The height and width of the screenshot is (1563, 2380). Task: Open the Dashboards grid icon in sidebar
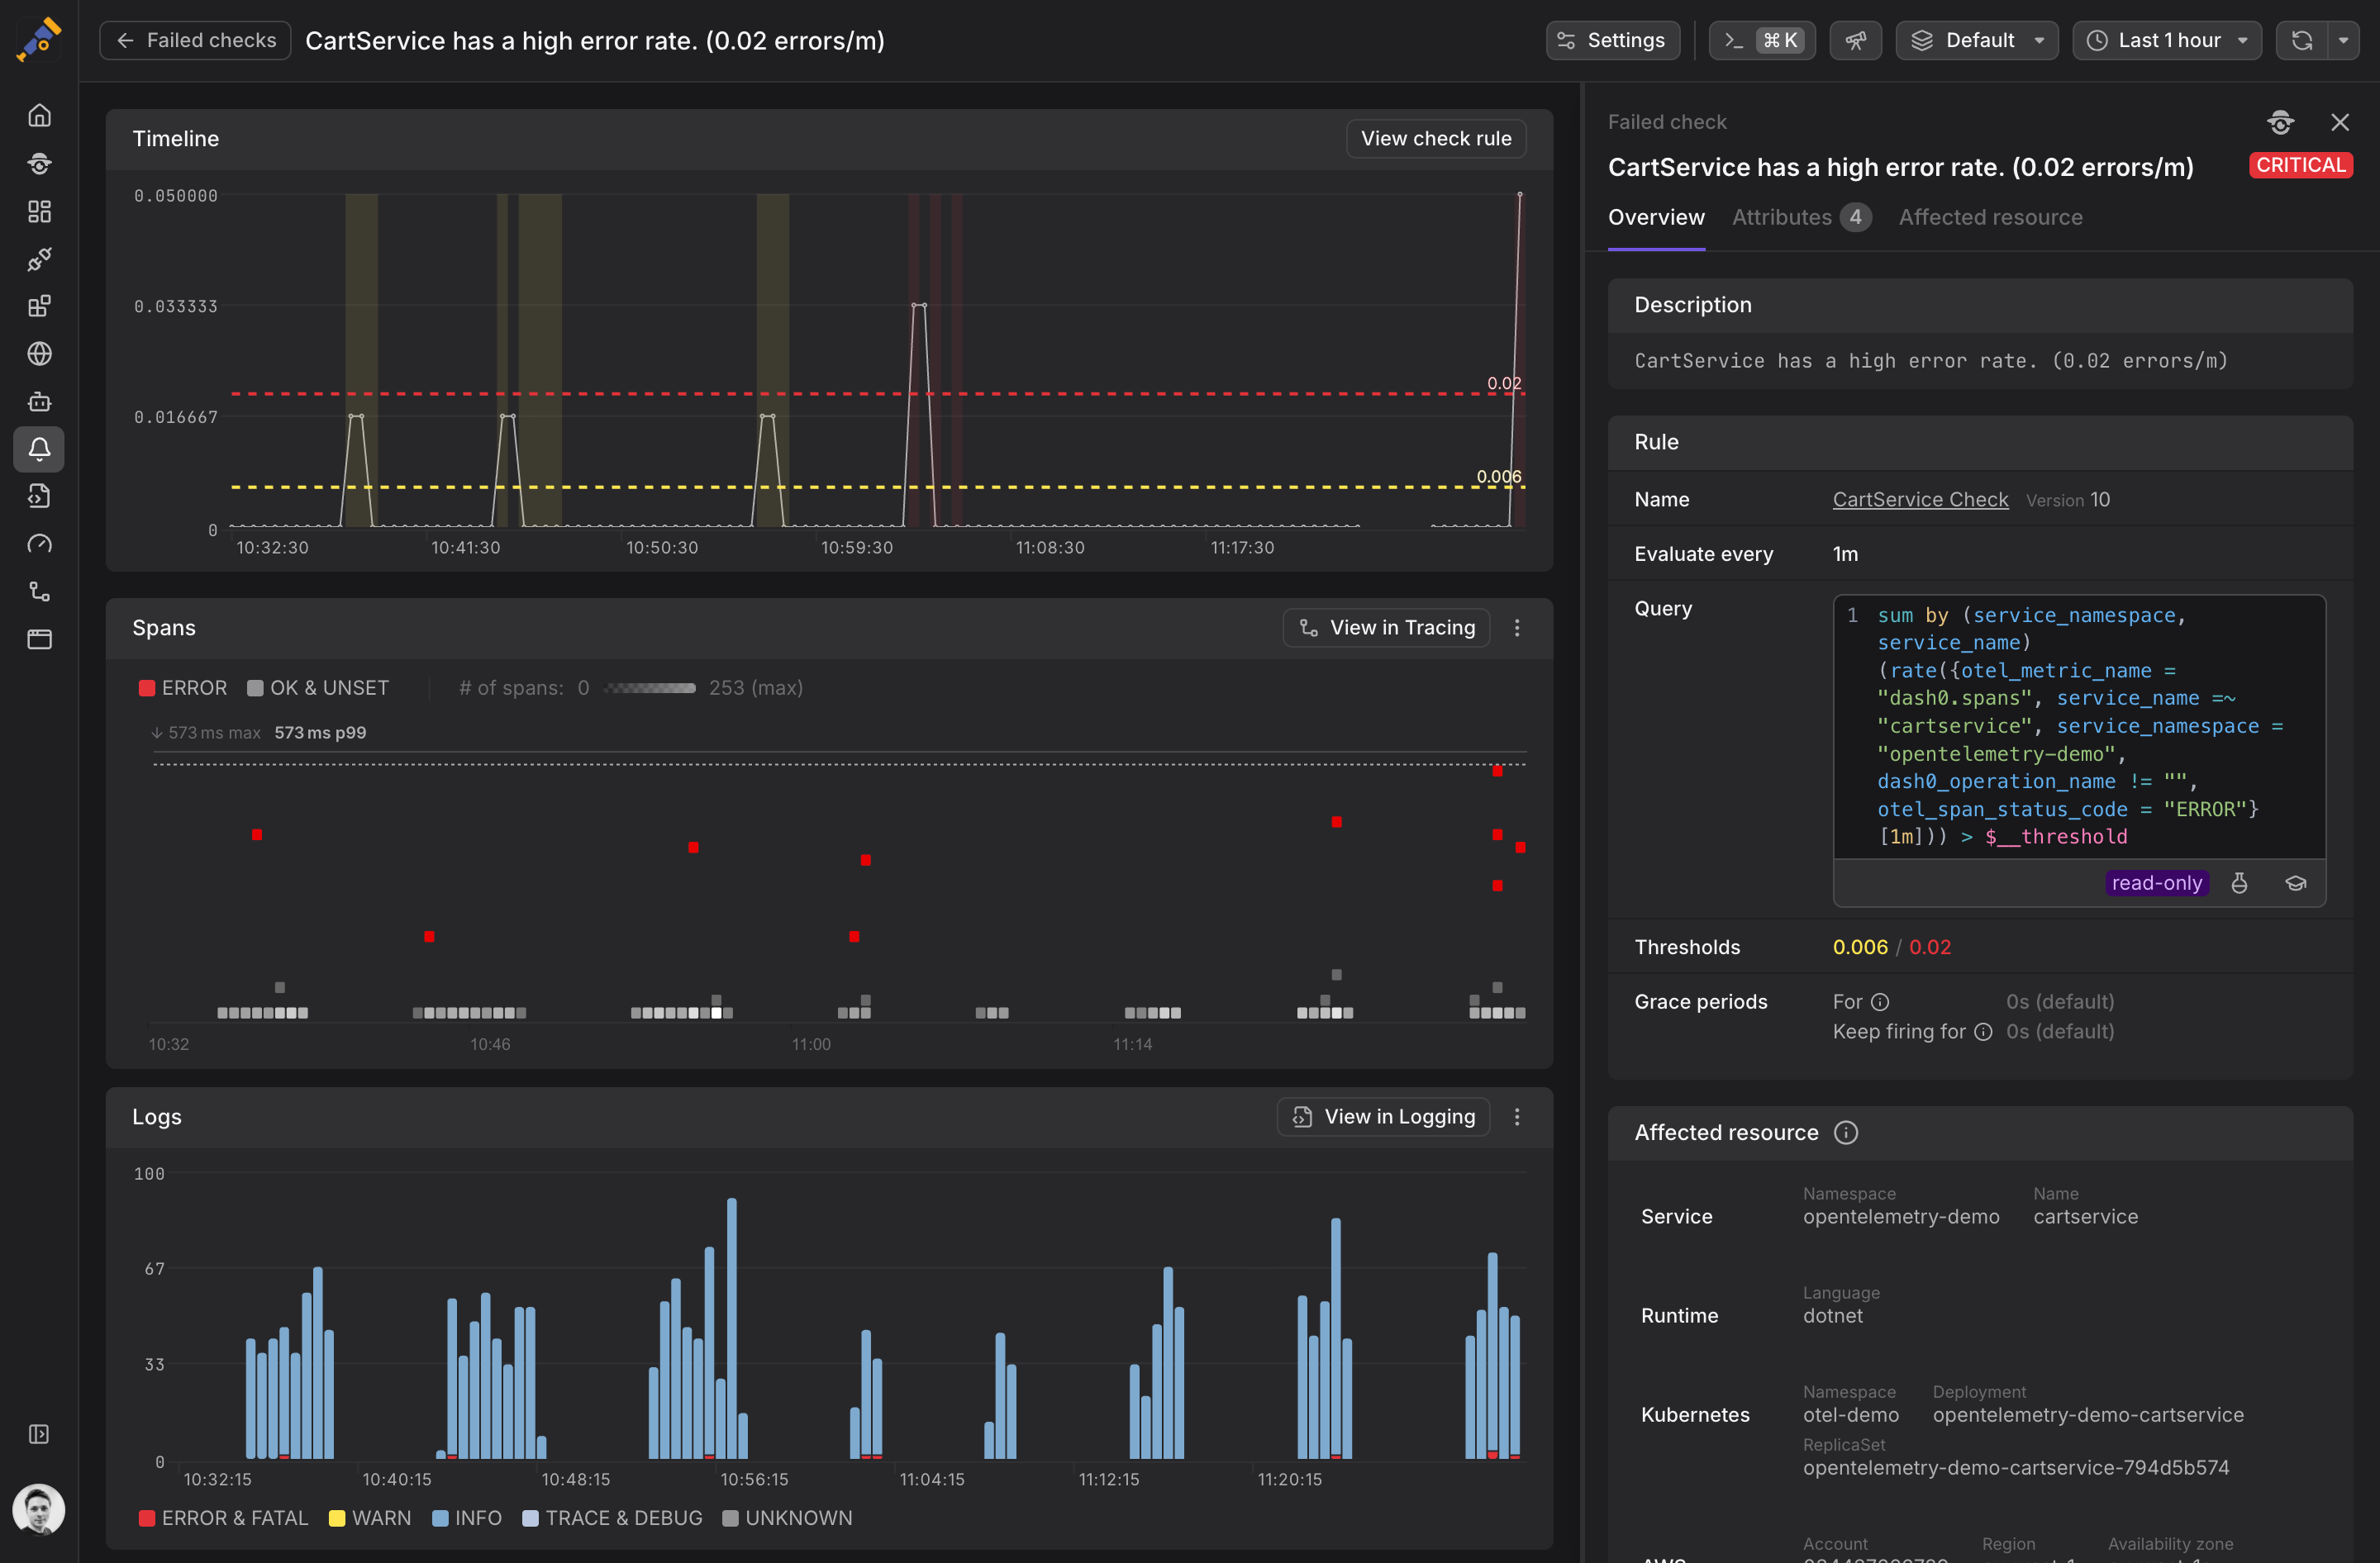tap(39, 211)
